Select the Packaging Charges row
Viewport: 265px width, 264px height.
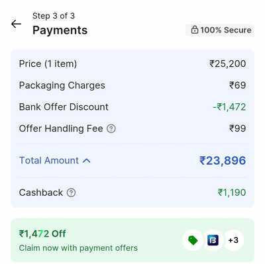pyautogui.click(x=132, y=85)
